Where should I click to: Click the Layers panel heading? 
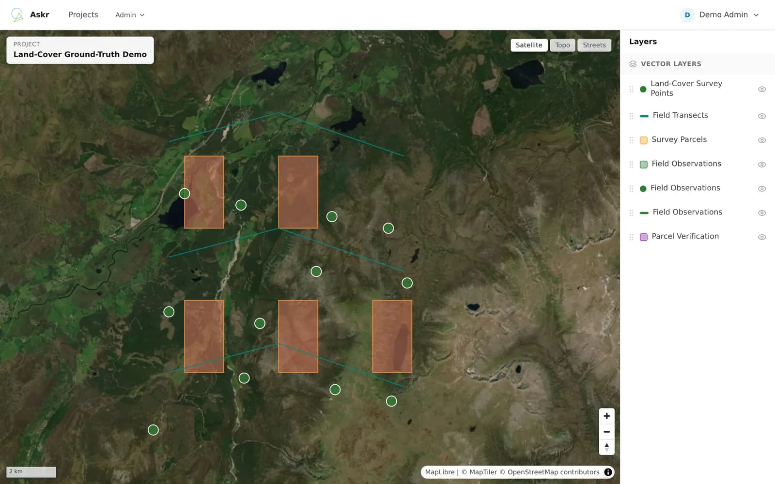click(x=643, y=42)
